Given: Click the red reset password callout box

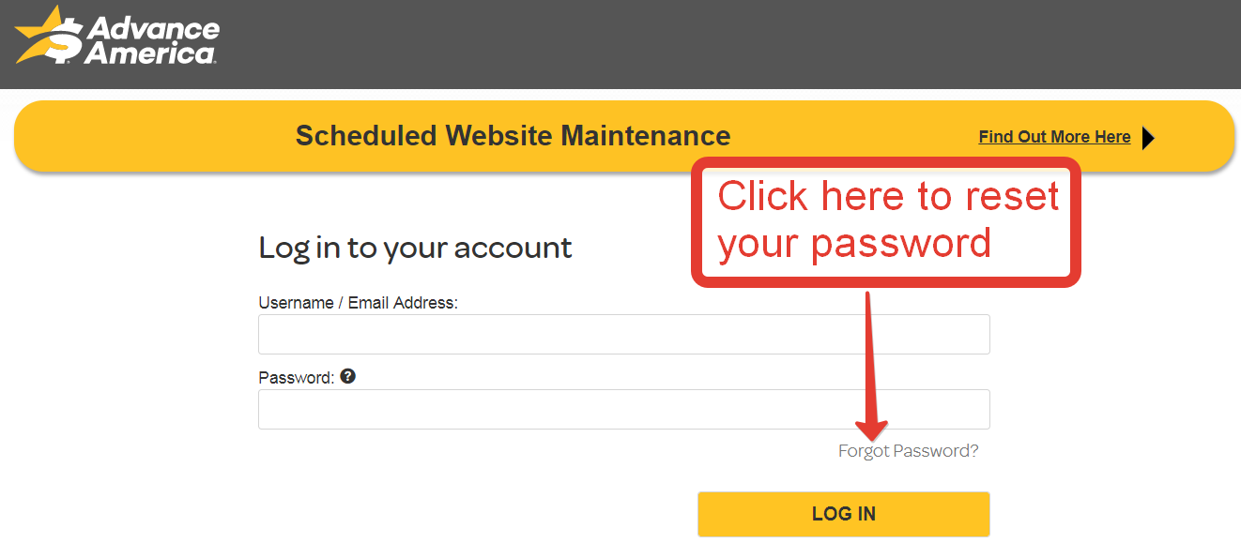Looking at the screenshot, I should pos(886,221).
